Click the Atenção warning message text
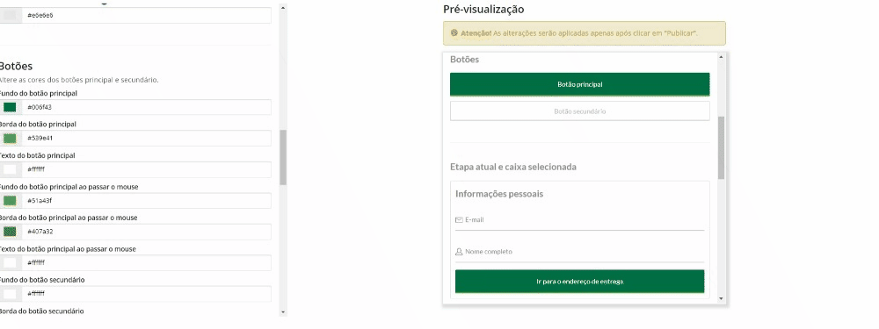Screen dimensions: 879x329 [579, 33]
